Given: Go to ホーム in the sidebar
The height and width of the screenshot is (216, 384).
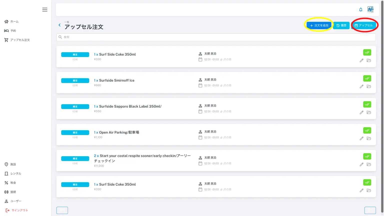Looking at the screenshot, I should (x=14, y=21).
